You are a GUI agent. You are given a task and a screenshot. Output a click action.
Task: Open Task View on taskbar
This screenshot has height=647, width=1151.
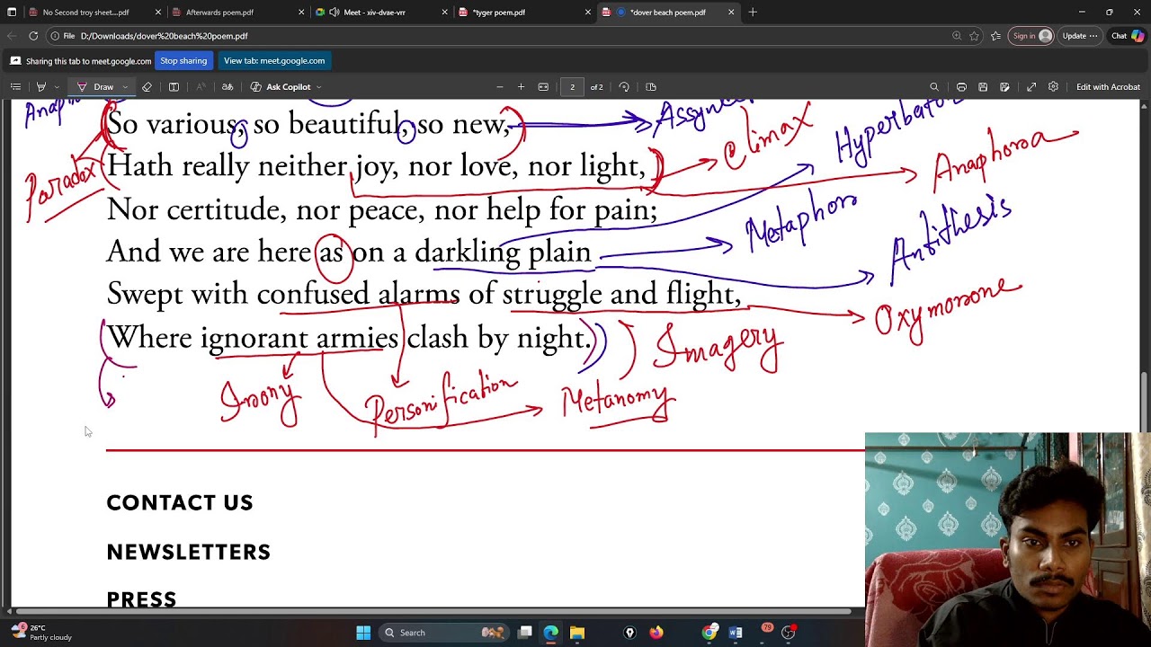pos(525,633)
